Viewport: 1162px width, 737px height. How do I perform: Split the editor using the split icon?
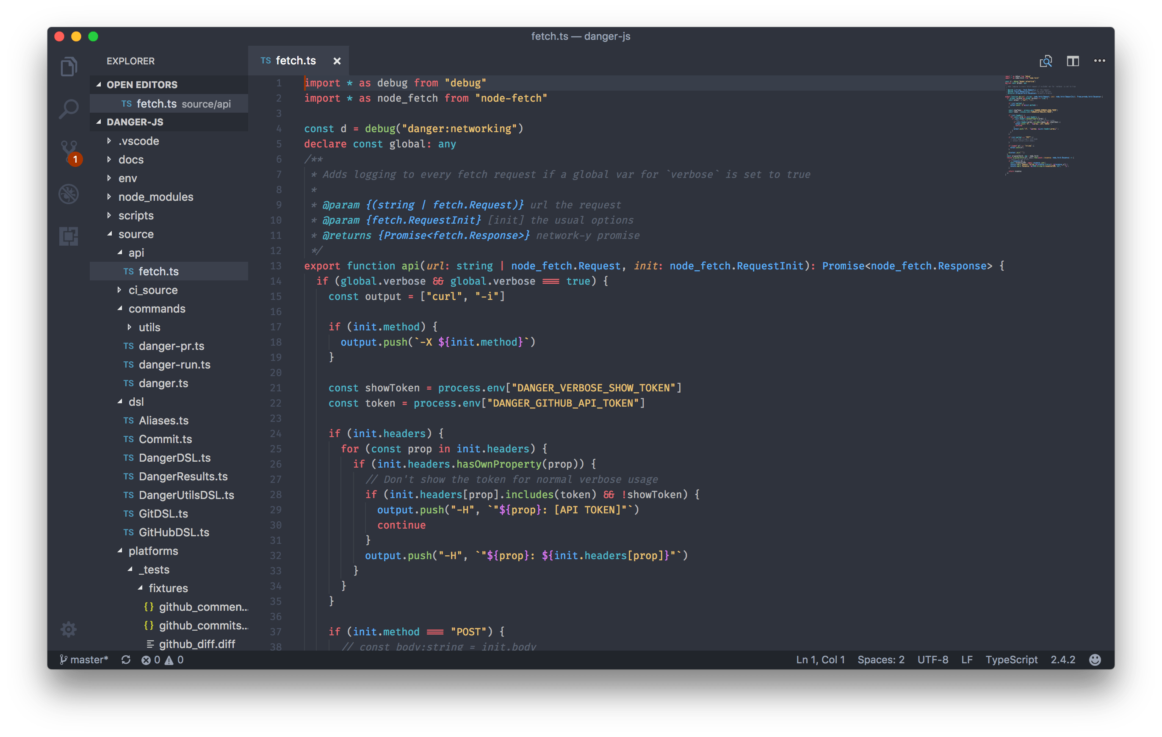click(1073, 61)
